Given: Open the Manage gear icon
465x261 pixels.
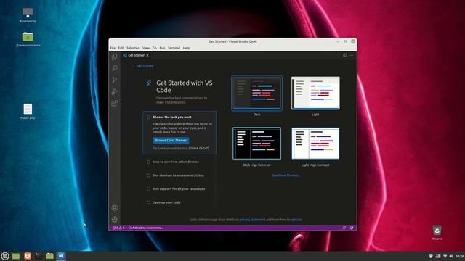Looking at the screenshot, I should pos(115,219).
